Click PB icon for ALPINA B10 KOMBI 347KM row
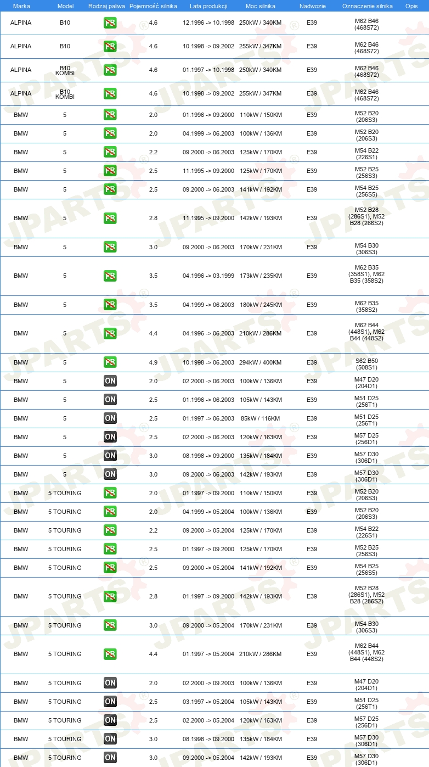The image size is (429, 767). coord(110,93)
